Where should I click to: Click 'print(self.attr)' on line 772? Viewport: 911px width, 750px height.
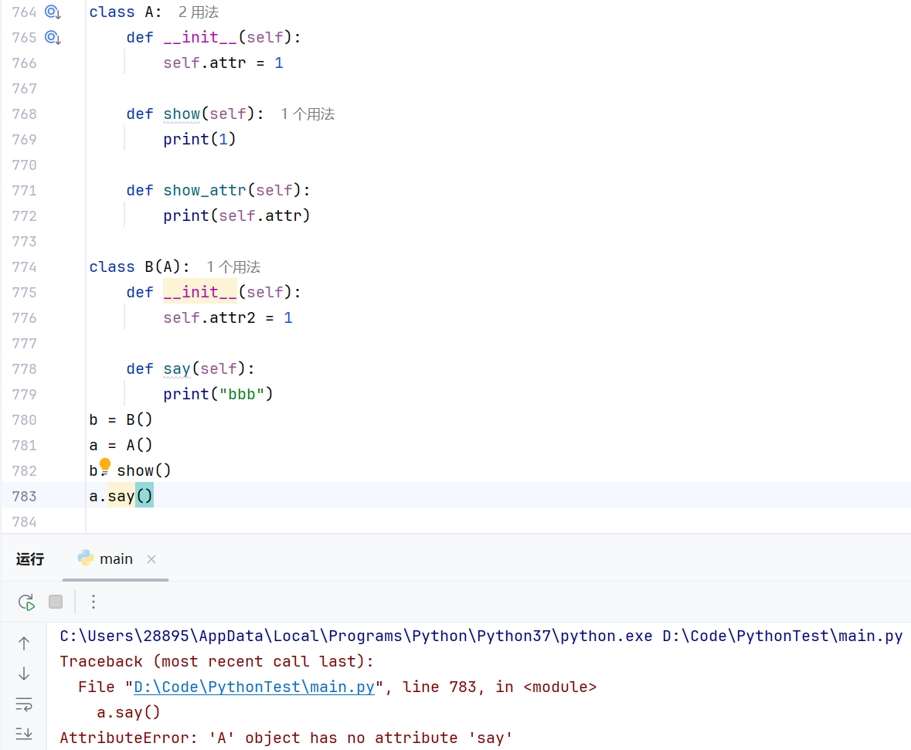click(236, 216)
